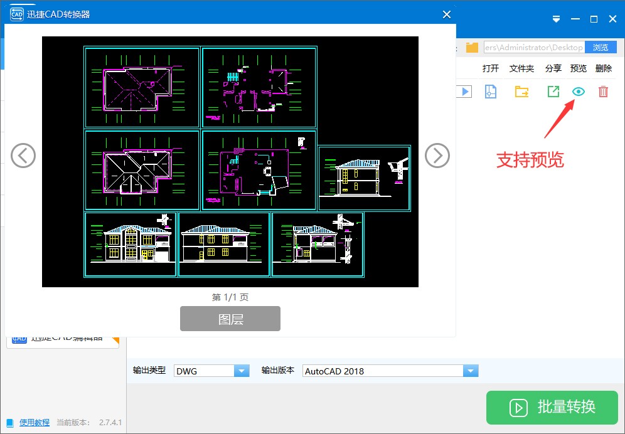
Task: Open the 输出版本 AutoCAD 2018 dropdown
Action: 471,371
